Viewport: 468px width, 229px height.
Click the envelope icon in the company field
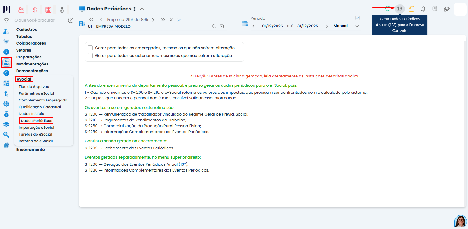pyautogui.click(x=222, y=26)
